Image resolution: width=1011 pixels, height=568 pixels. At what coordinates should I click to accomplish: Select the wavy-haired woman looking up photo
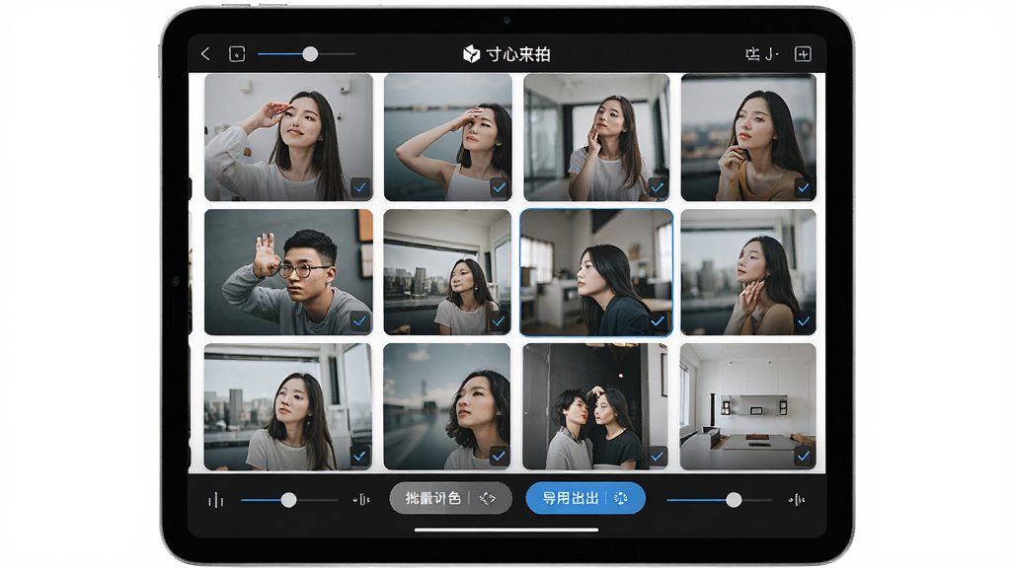[x=447, y=407]
